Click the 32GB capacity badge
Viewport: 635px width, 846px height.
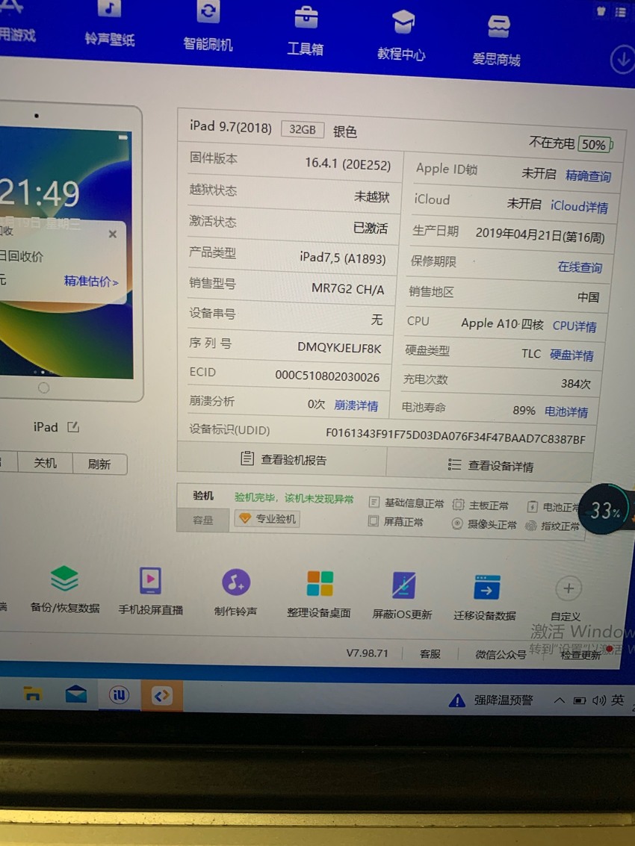coord(303,129)
